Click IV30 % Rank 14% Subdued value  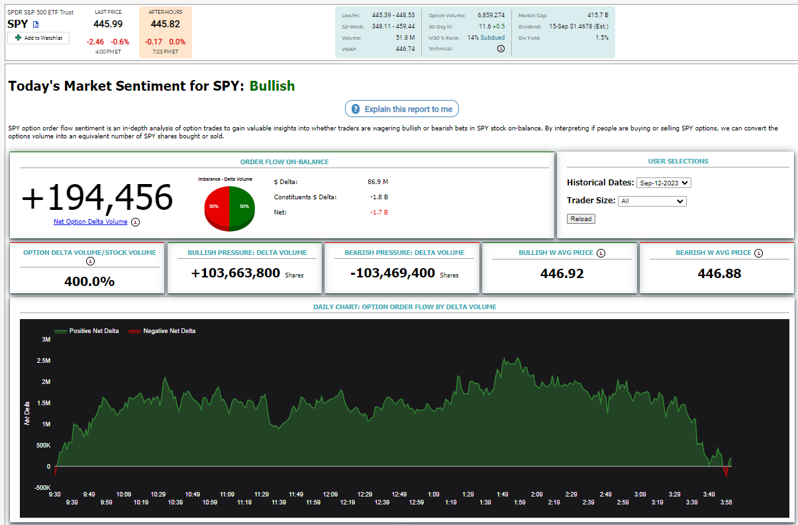click(x=486, y=37)
